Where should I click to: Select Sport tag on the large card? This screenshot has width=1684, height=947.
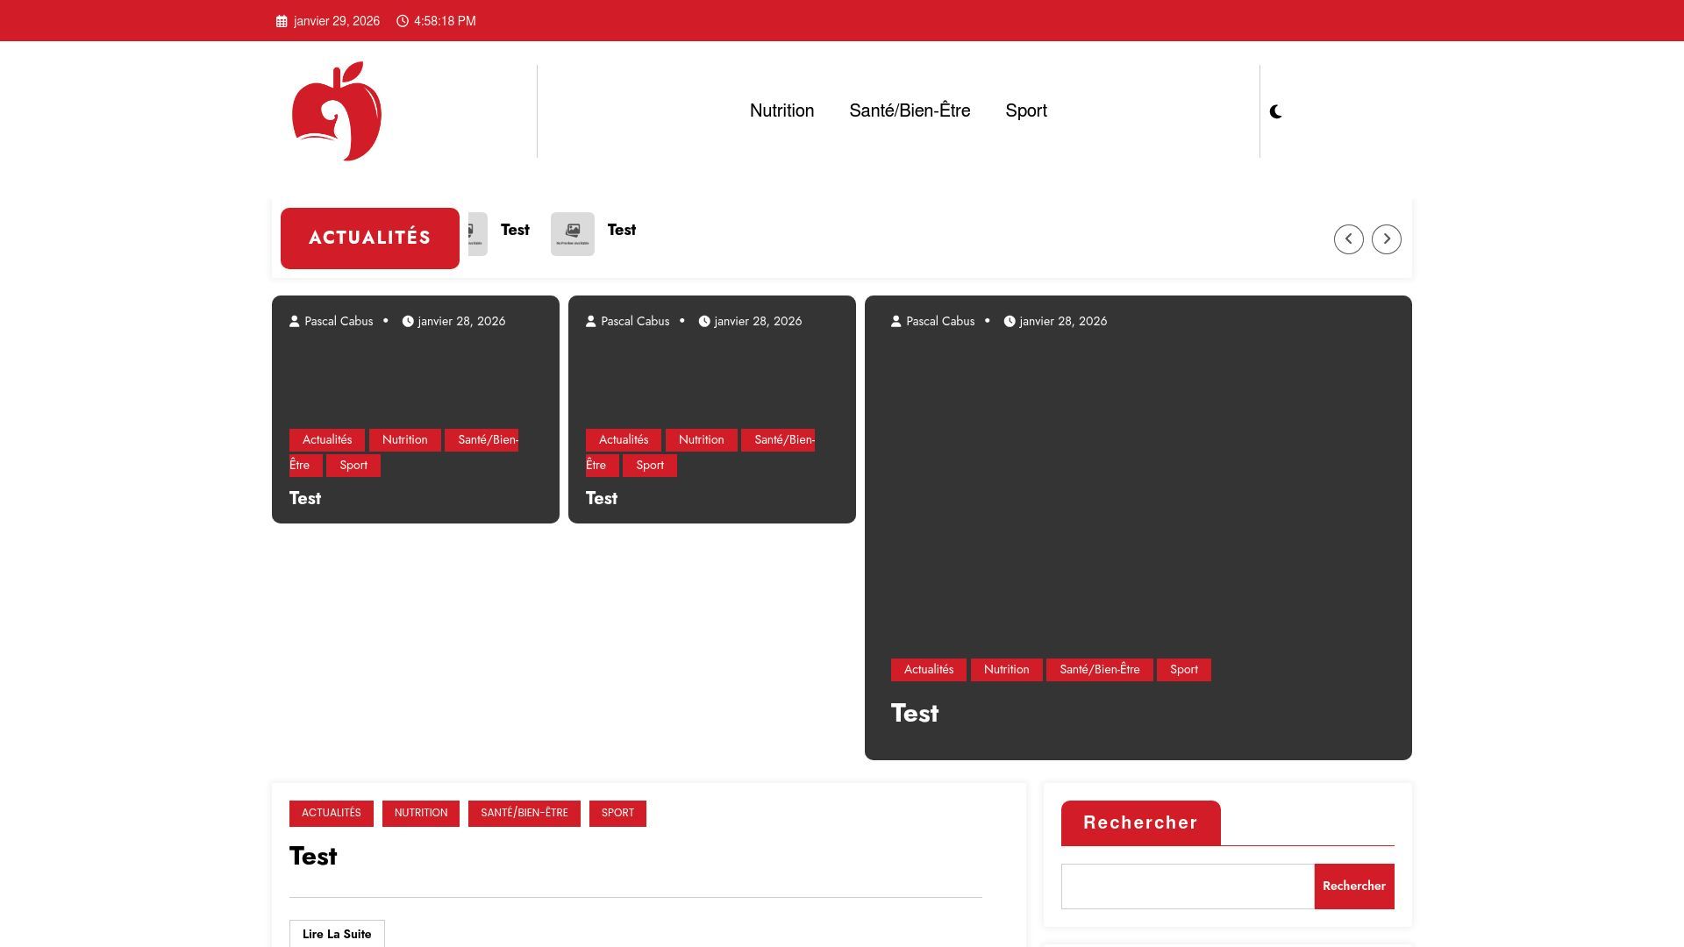pos(1184,670)
